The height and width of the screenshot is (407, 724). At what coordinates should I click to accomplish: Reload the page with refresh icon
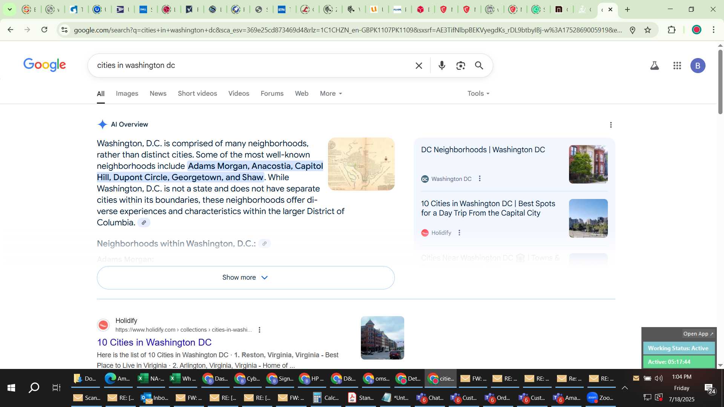[44, 30]
